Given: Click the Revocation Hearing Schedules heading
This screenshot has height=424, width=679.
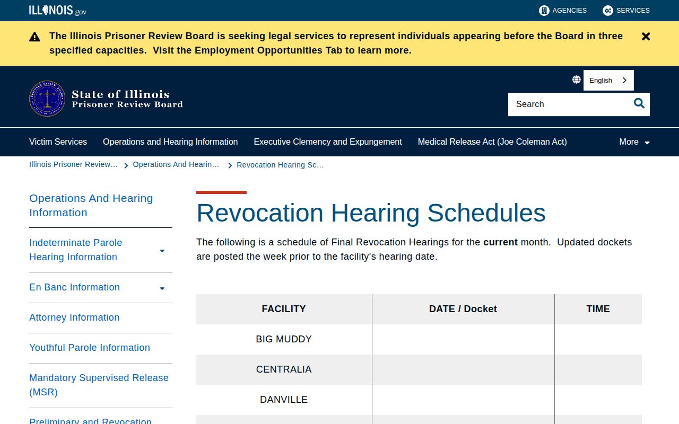Looking at the screenshot, I should pos(371,213).
